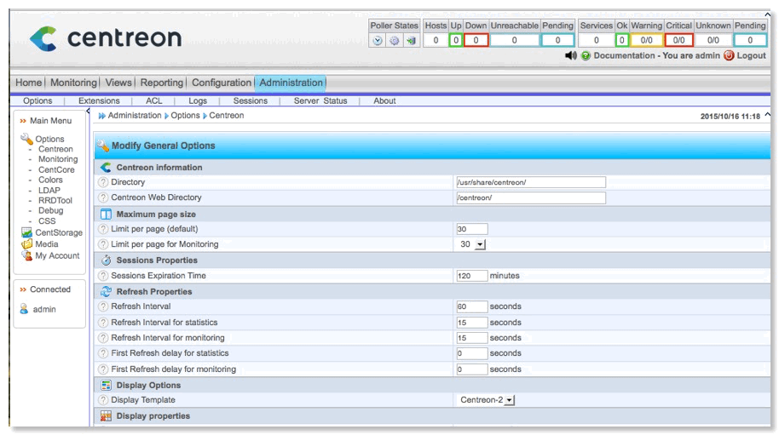
Task: Click the Centreon Web Directory input field
Action: 530,197
